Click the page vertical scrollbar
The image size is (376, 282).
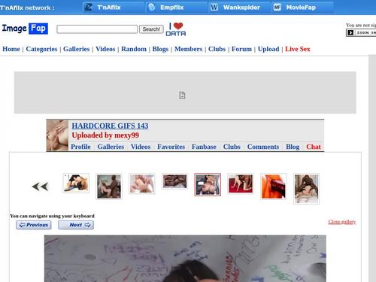pyautogui.click(x=372, y=168)
